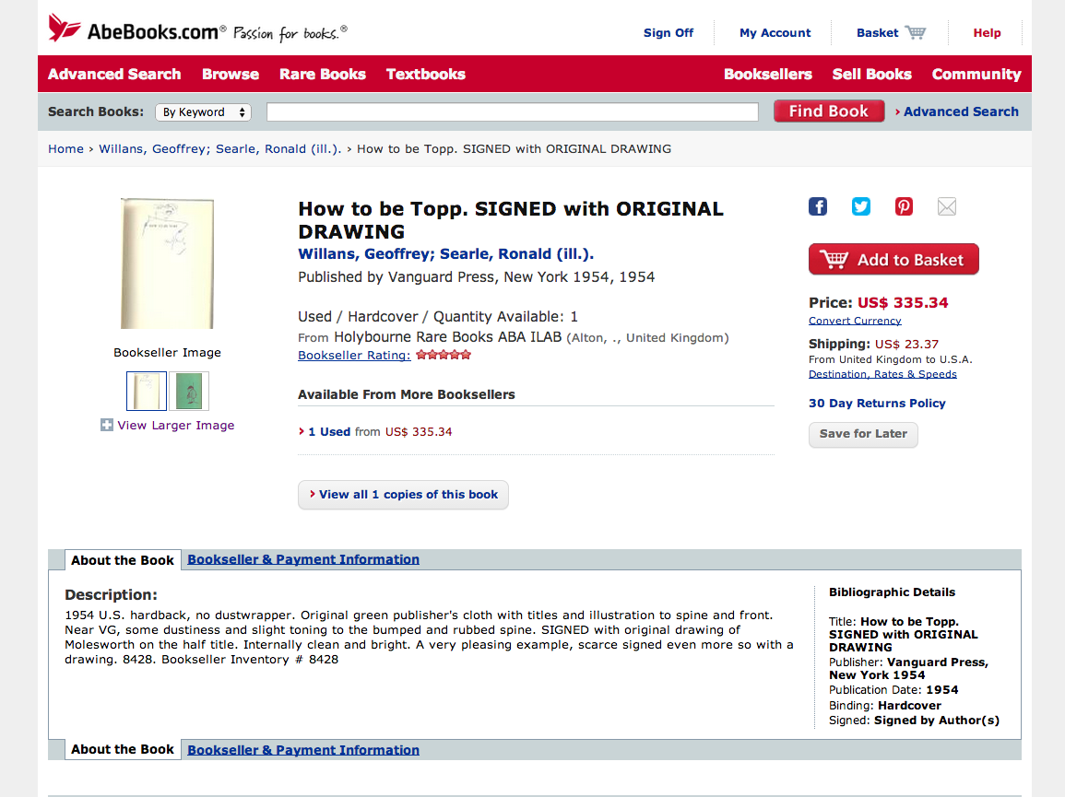Open the Browse menu item
1065x797 pixels.
tap(231, 74)
